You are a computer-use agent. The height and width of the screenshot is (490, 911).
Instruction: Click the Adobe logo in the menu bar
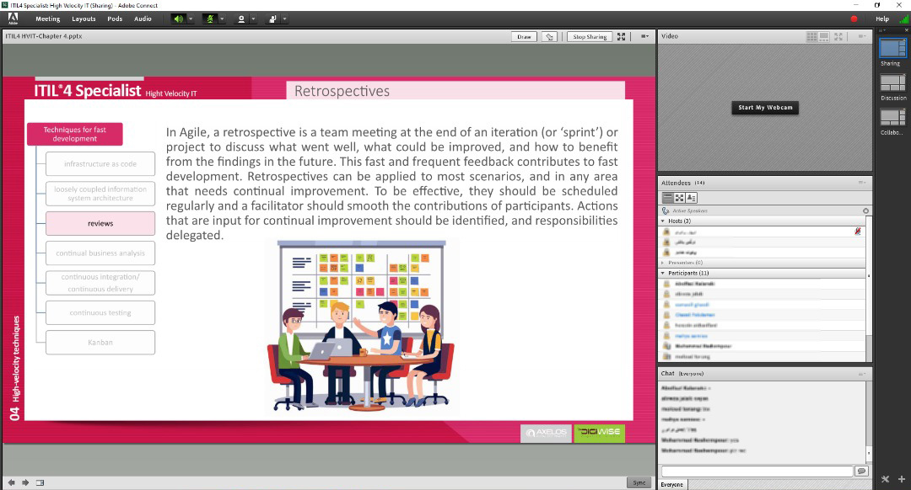point(13,19)
